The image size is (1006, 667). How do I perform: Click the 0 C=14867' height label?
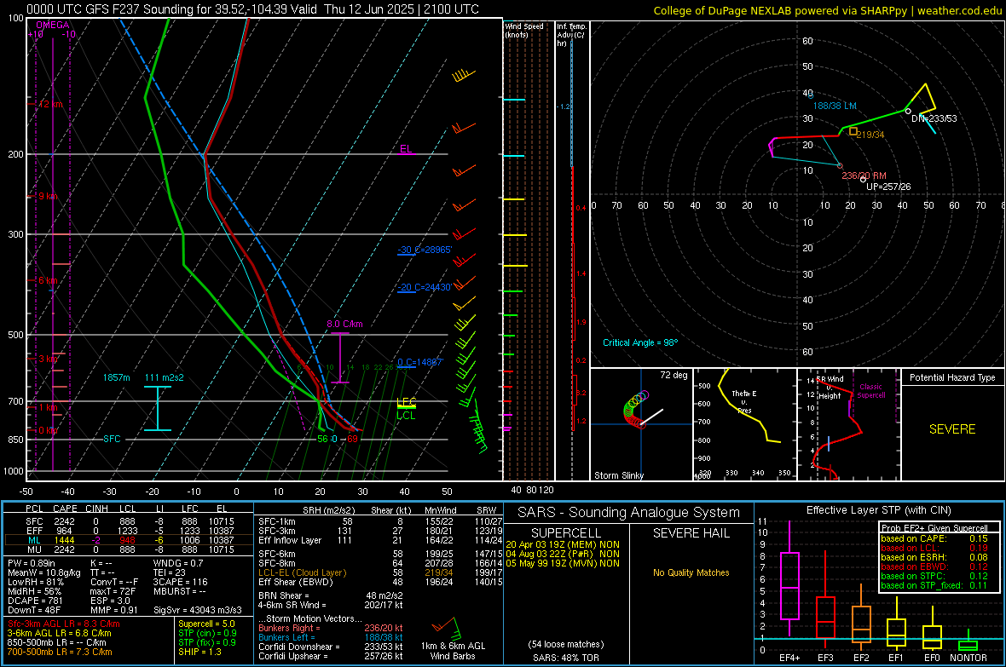coord(420,362)
